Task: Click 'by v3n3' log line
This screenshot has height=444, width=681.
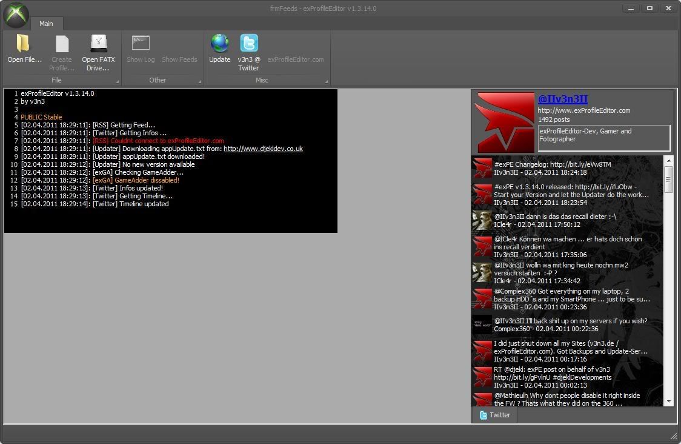Action: 33,101
